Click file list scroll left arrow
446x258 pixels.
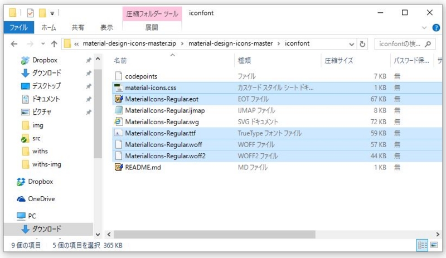109,235
